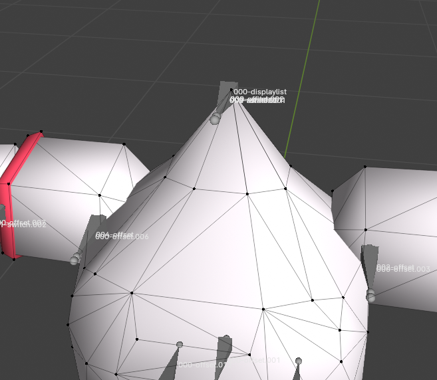This screenshot has height=380, width=437.
Task: Select the joint sphere below the 000-offset.003 label
Action: click(x=371, y=297)
